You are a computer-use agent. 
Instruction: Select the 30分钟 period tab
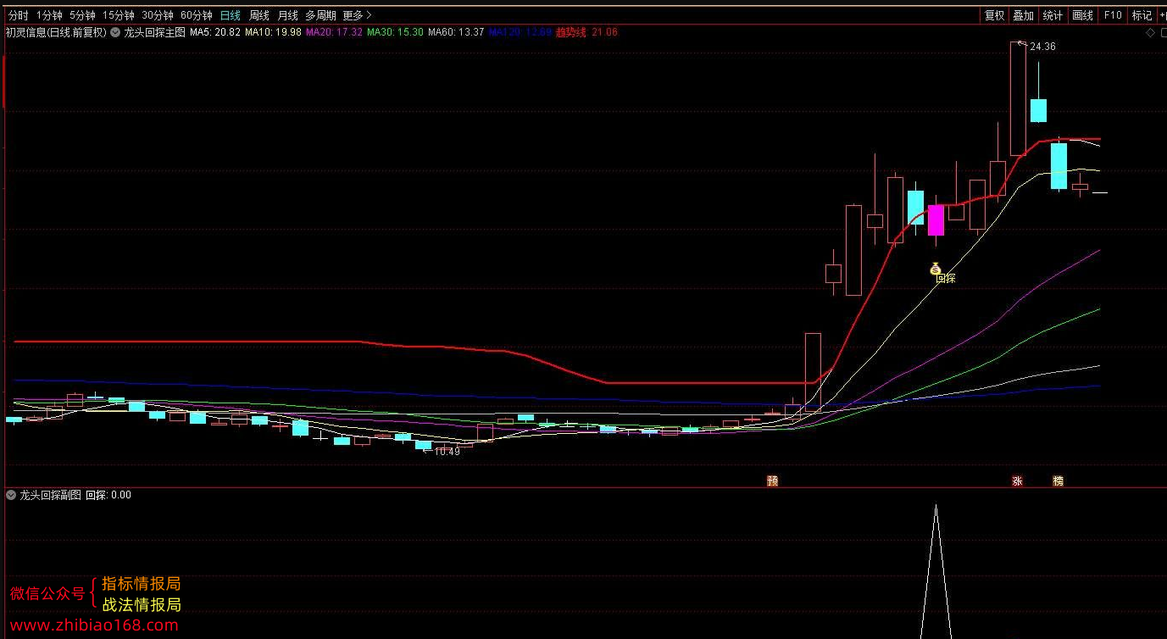(158, 15)
